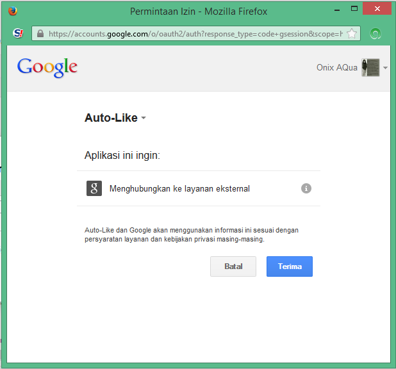Click the padlock site security icon
The height and width of the screenshot is (369, 396).
(40, 33)
